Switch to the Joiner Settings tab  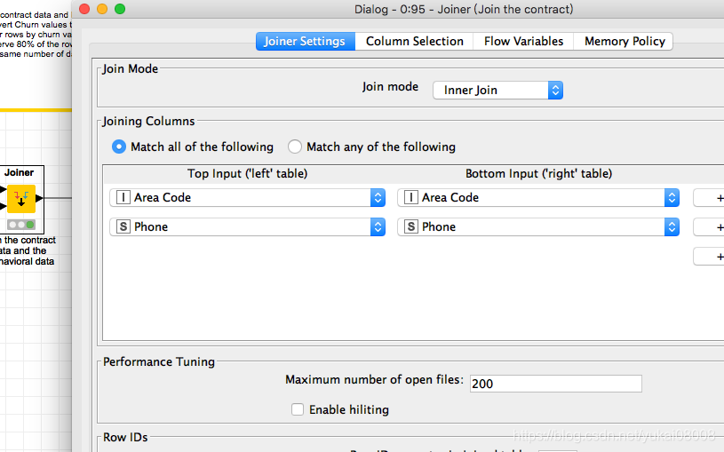pos(306,41)
